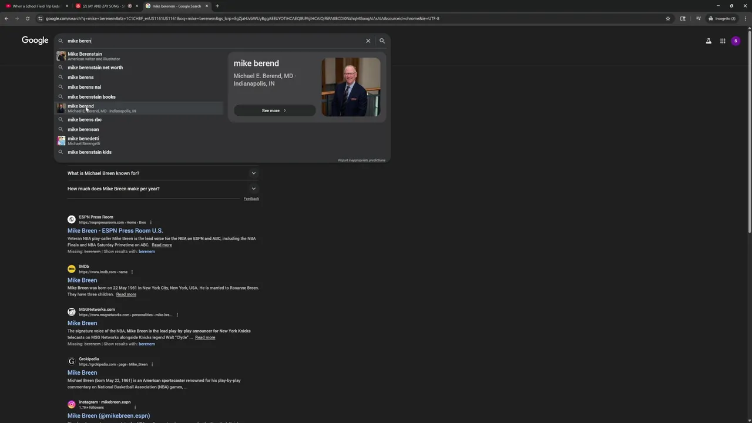
Task: Click the ESPN Press Room site favicon
Action: pyautogui.click(x=72, y=219)
